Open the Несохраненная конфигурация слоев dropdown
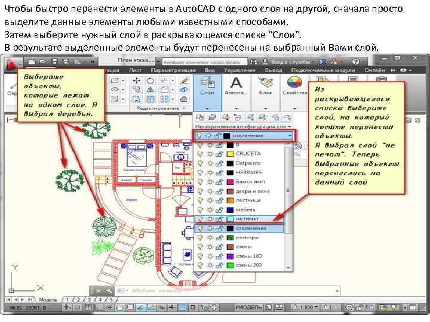430x322 pixels. (242, 126)
